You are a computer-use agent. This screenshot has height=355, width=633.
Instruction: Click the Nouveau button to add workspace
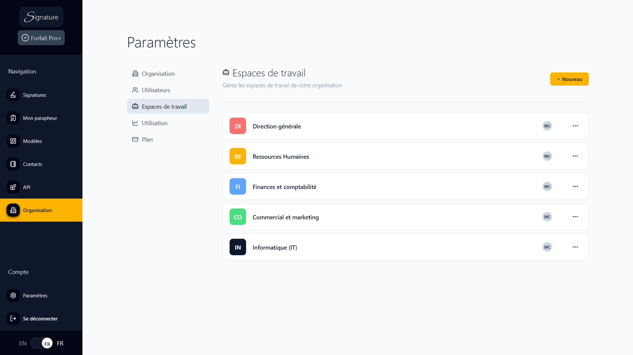click(569, 79)
